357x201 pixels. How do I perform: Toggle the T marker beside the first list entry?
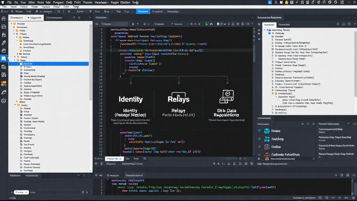(x=259, y=131)
